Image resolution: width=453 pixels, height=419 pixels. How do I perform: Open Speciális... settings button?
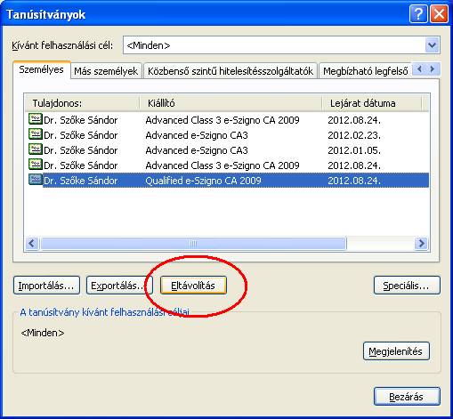407,286
